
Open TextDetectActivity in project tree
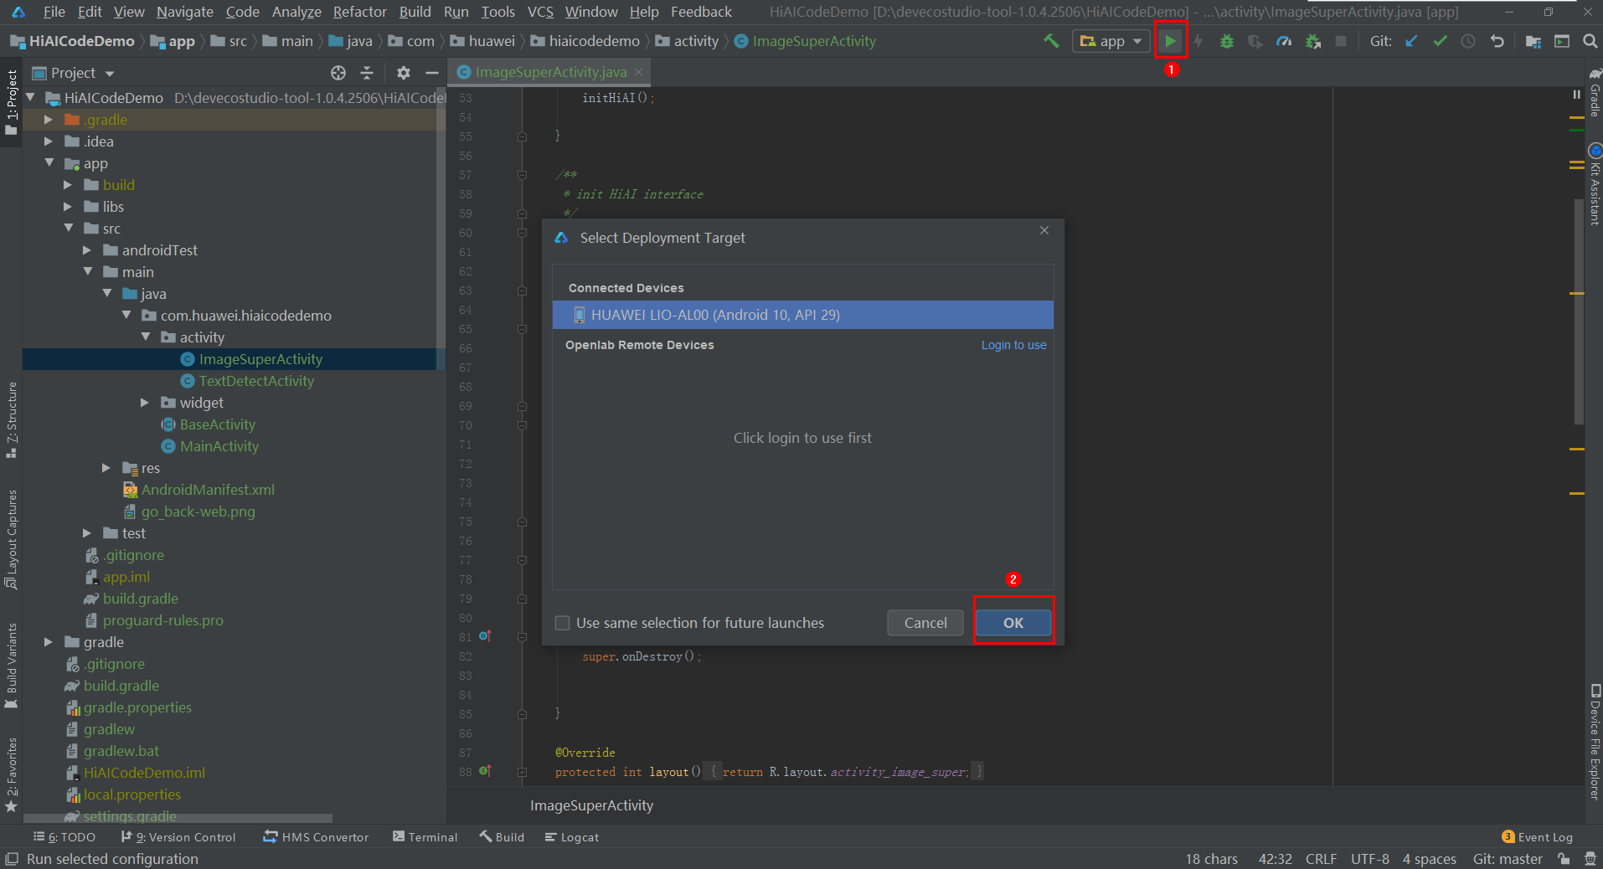(256, 381)
